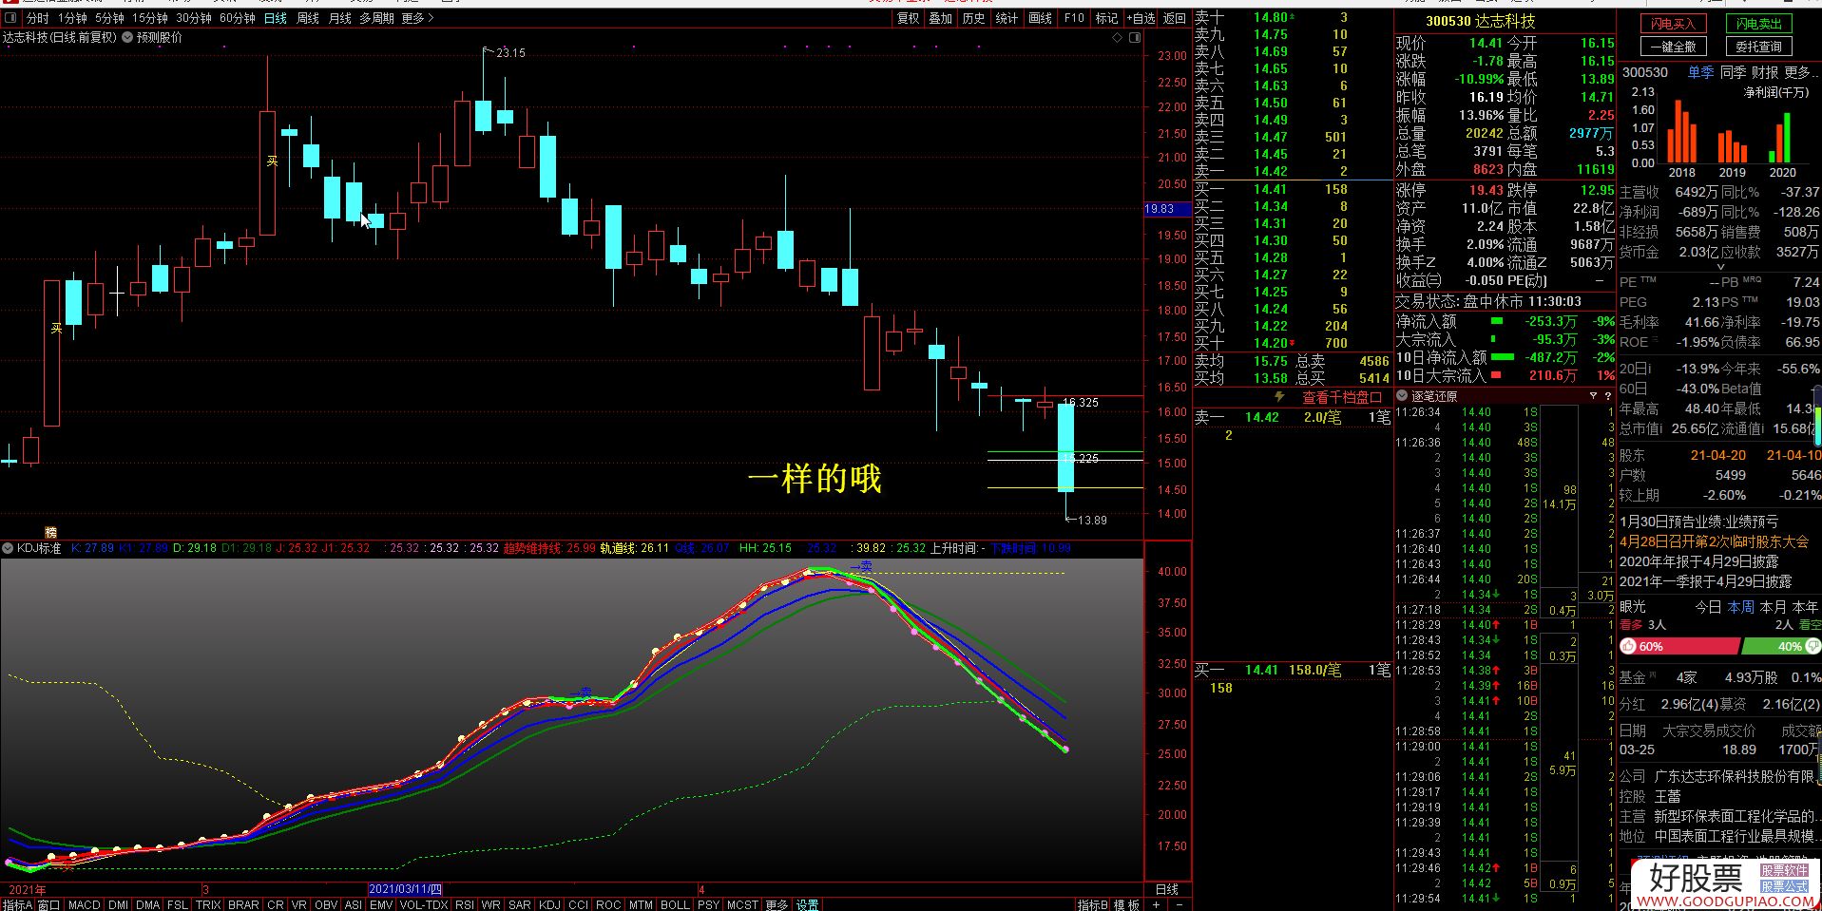The image size is (1822, 911).
Task: Click the 榜 ranking icon under the chart
Action: 51,532
